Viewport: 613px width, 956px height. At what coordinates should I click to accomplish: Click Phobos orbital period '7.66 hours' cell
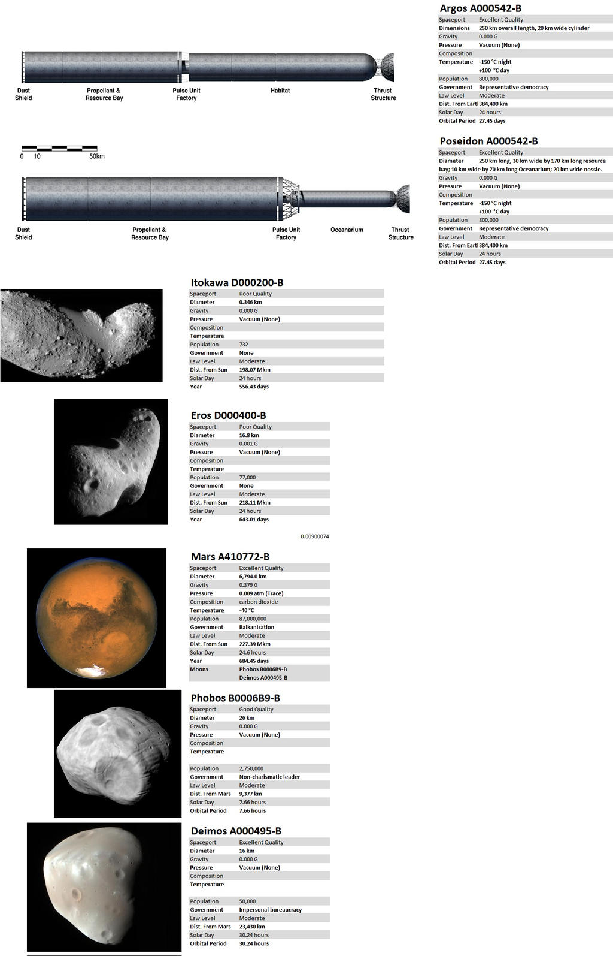coord(252,810)
